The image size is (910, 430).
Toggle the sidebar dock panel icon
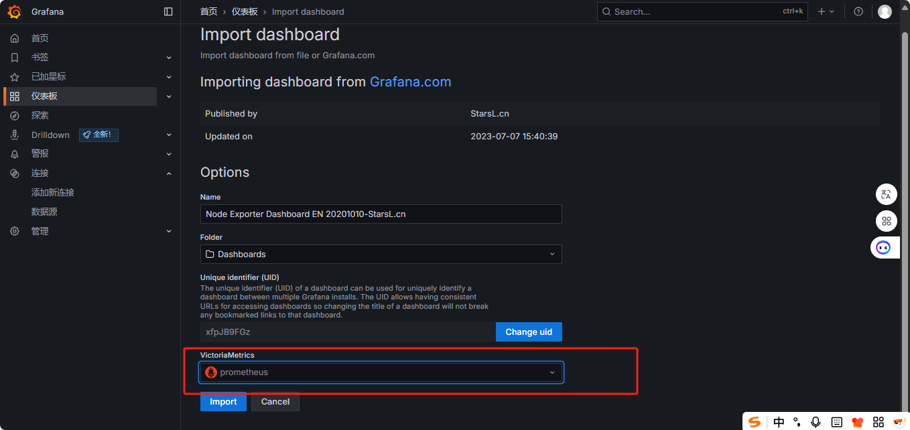[168, 11]
